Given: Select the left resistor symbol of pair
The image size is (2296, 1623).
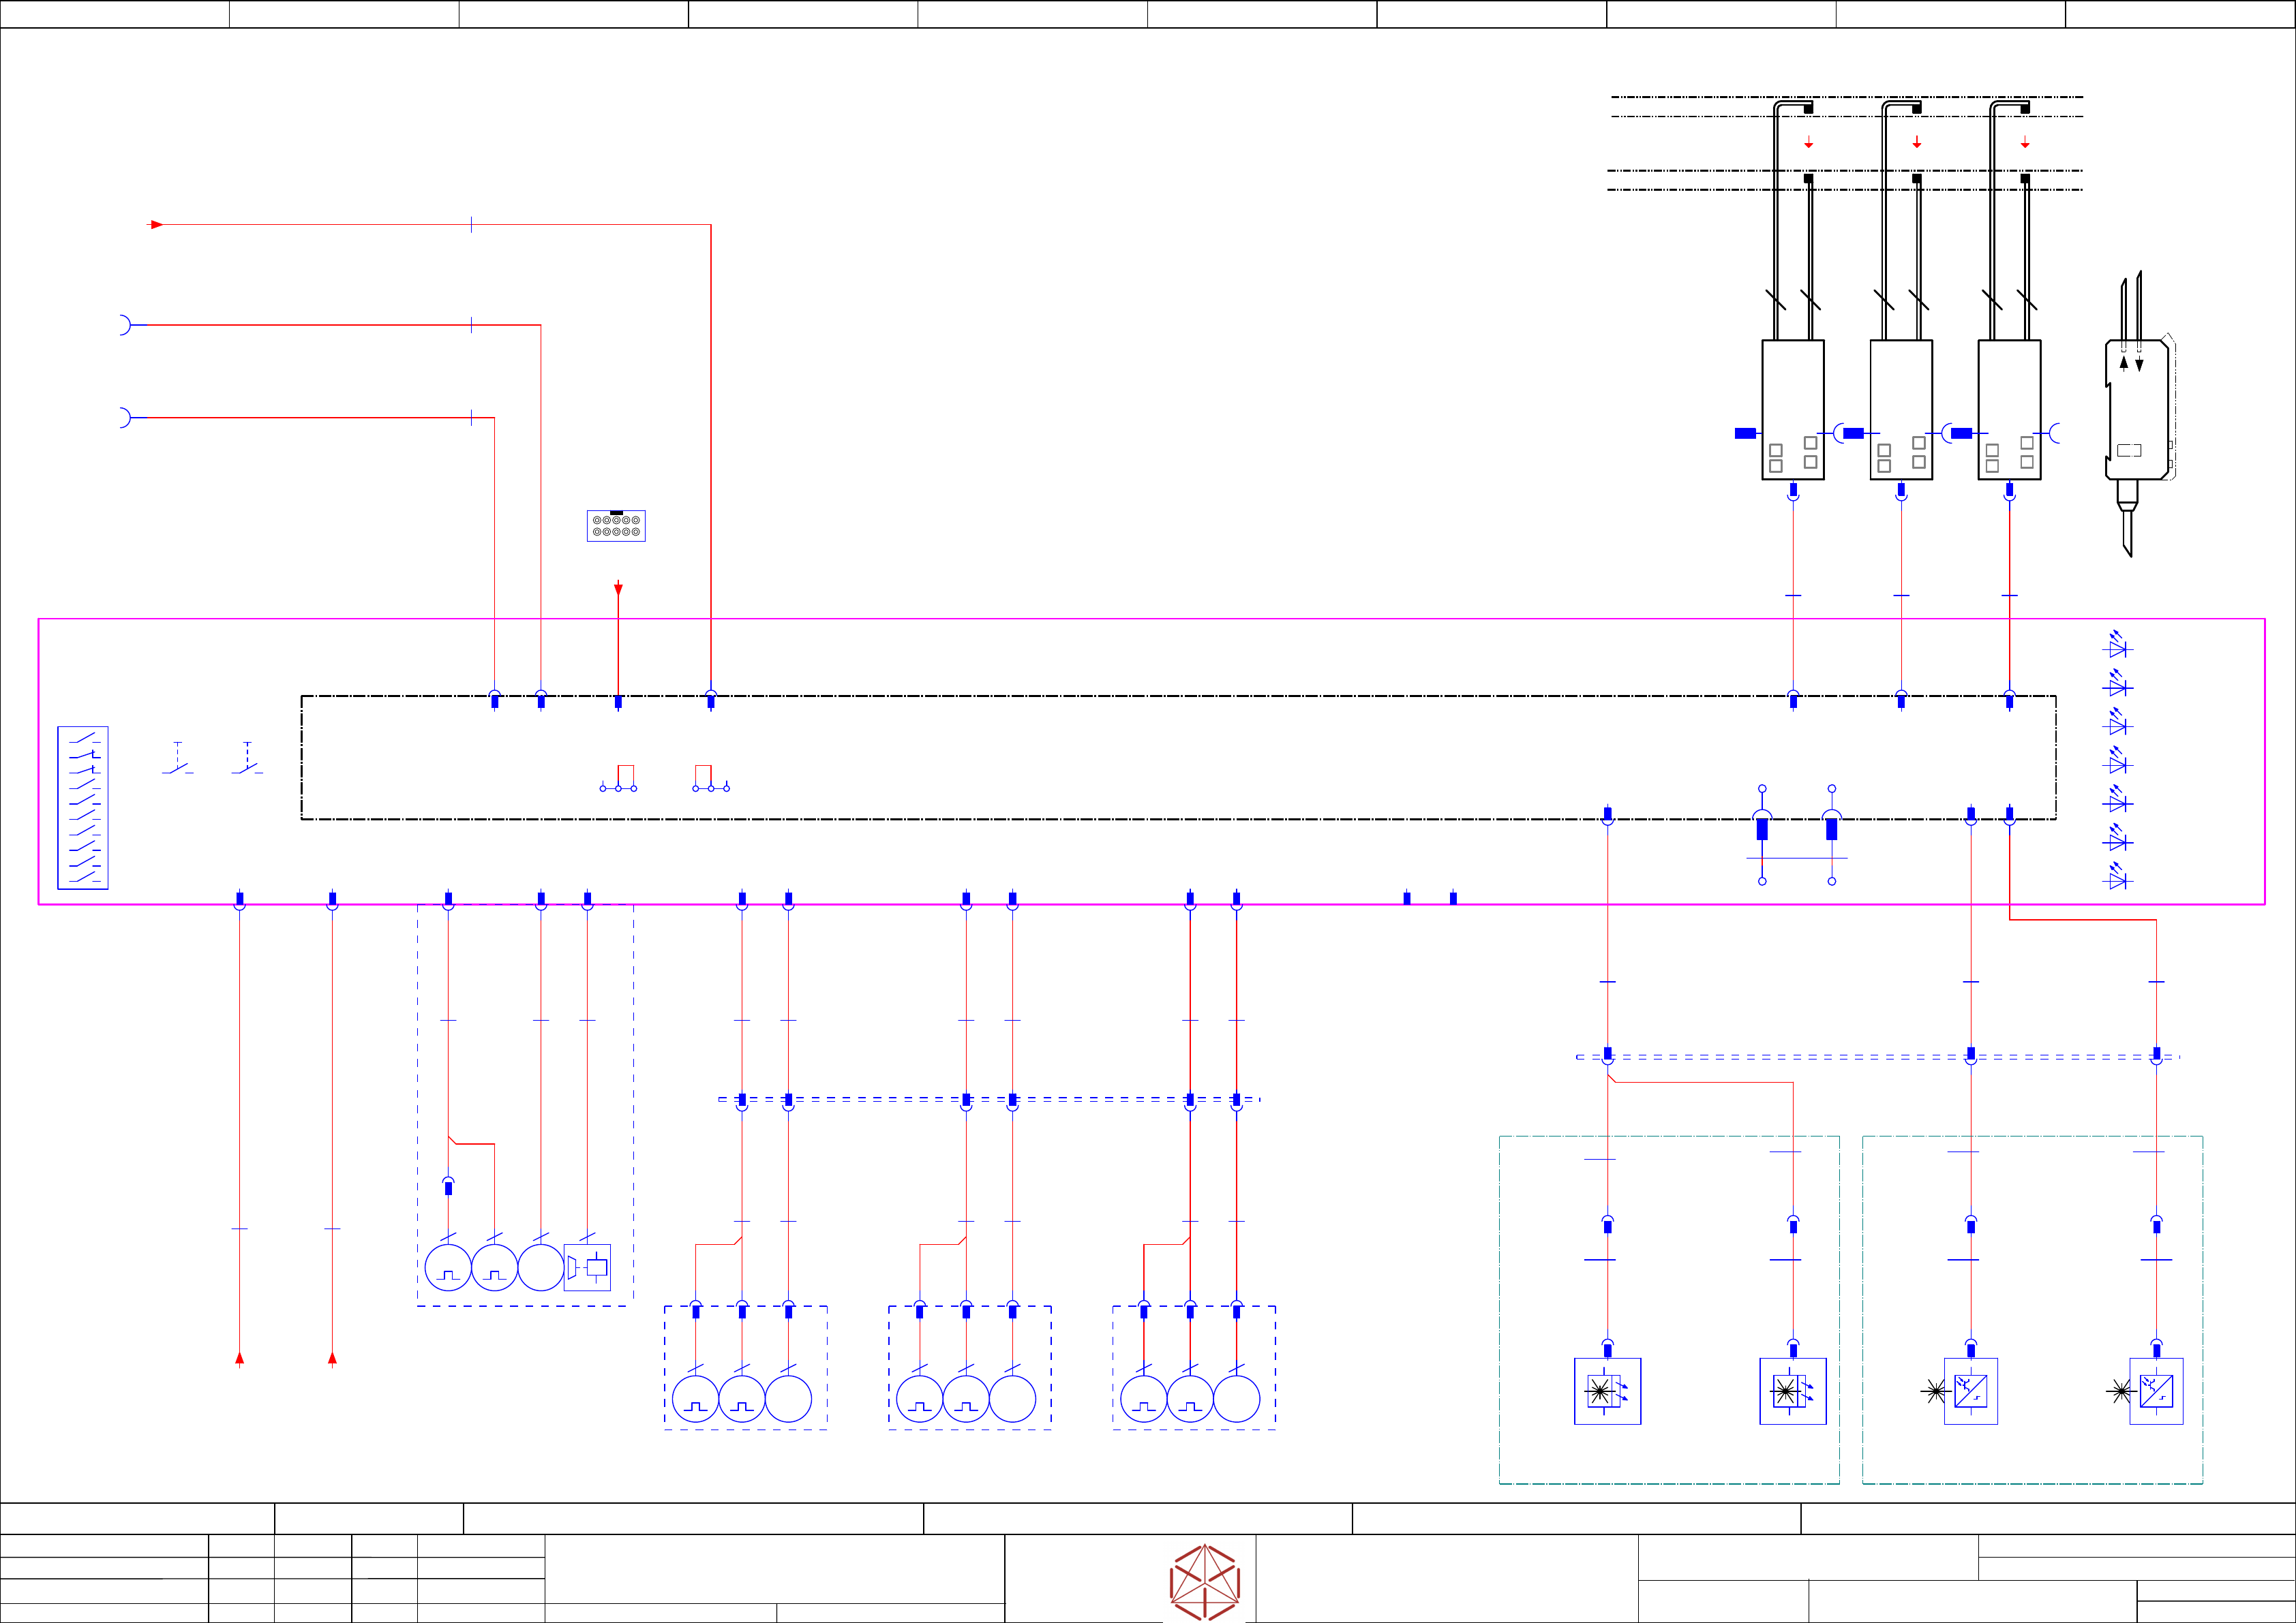Looking at the screenshot, I should tap(1762, 829).
